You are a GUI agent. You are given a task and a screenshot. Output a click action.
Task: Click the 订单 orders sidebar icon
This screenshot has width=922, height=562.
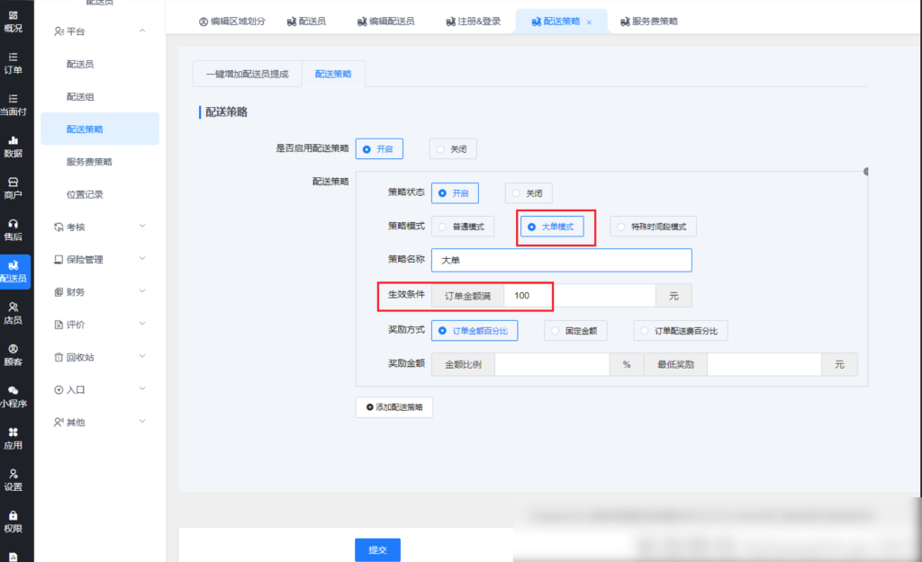tap(14, 63)
